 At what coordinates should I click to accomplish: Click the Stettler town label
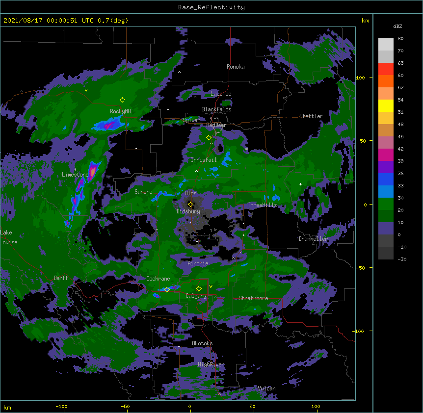[x=311, y=116]
